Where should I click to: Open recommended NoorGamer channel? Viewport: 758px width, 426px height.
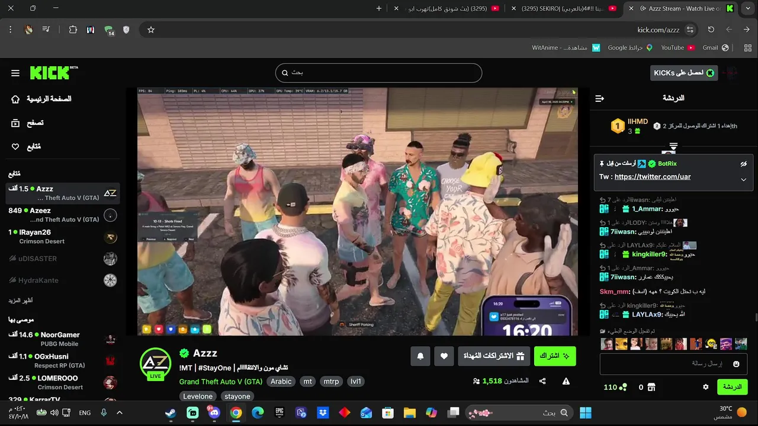point(63,339)
